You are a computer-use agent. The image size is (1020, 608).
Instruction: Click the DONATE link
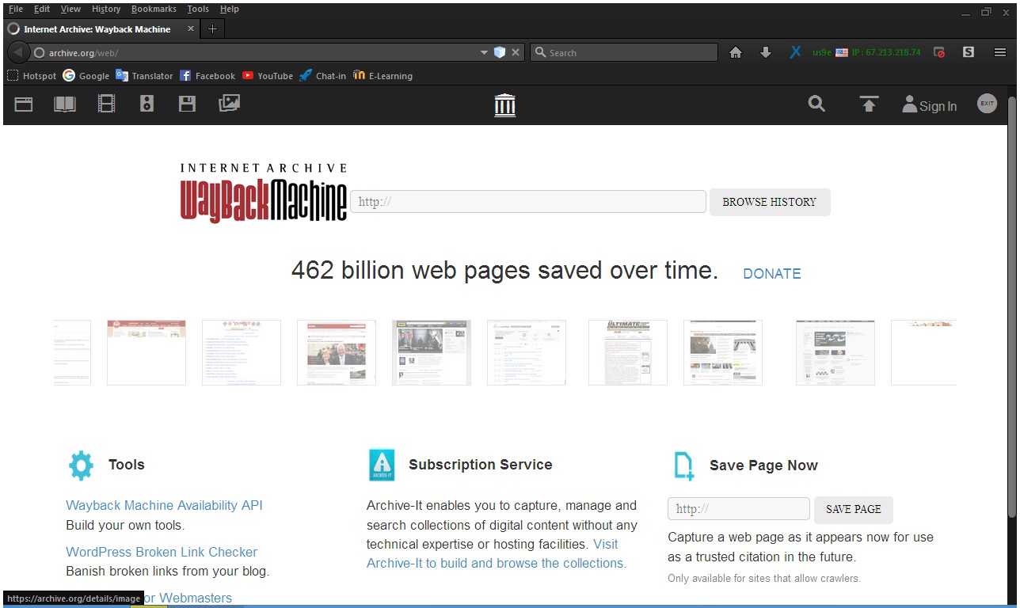click(771, 274)
